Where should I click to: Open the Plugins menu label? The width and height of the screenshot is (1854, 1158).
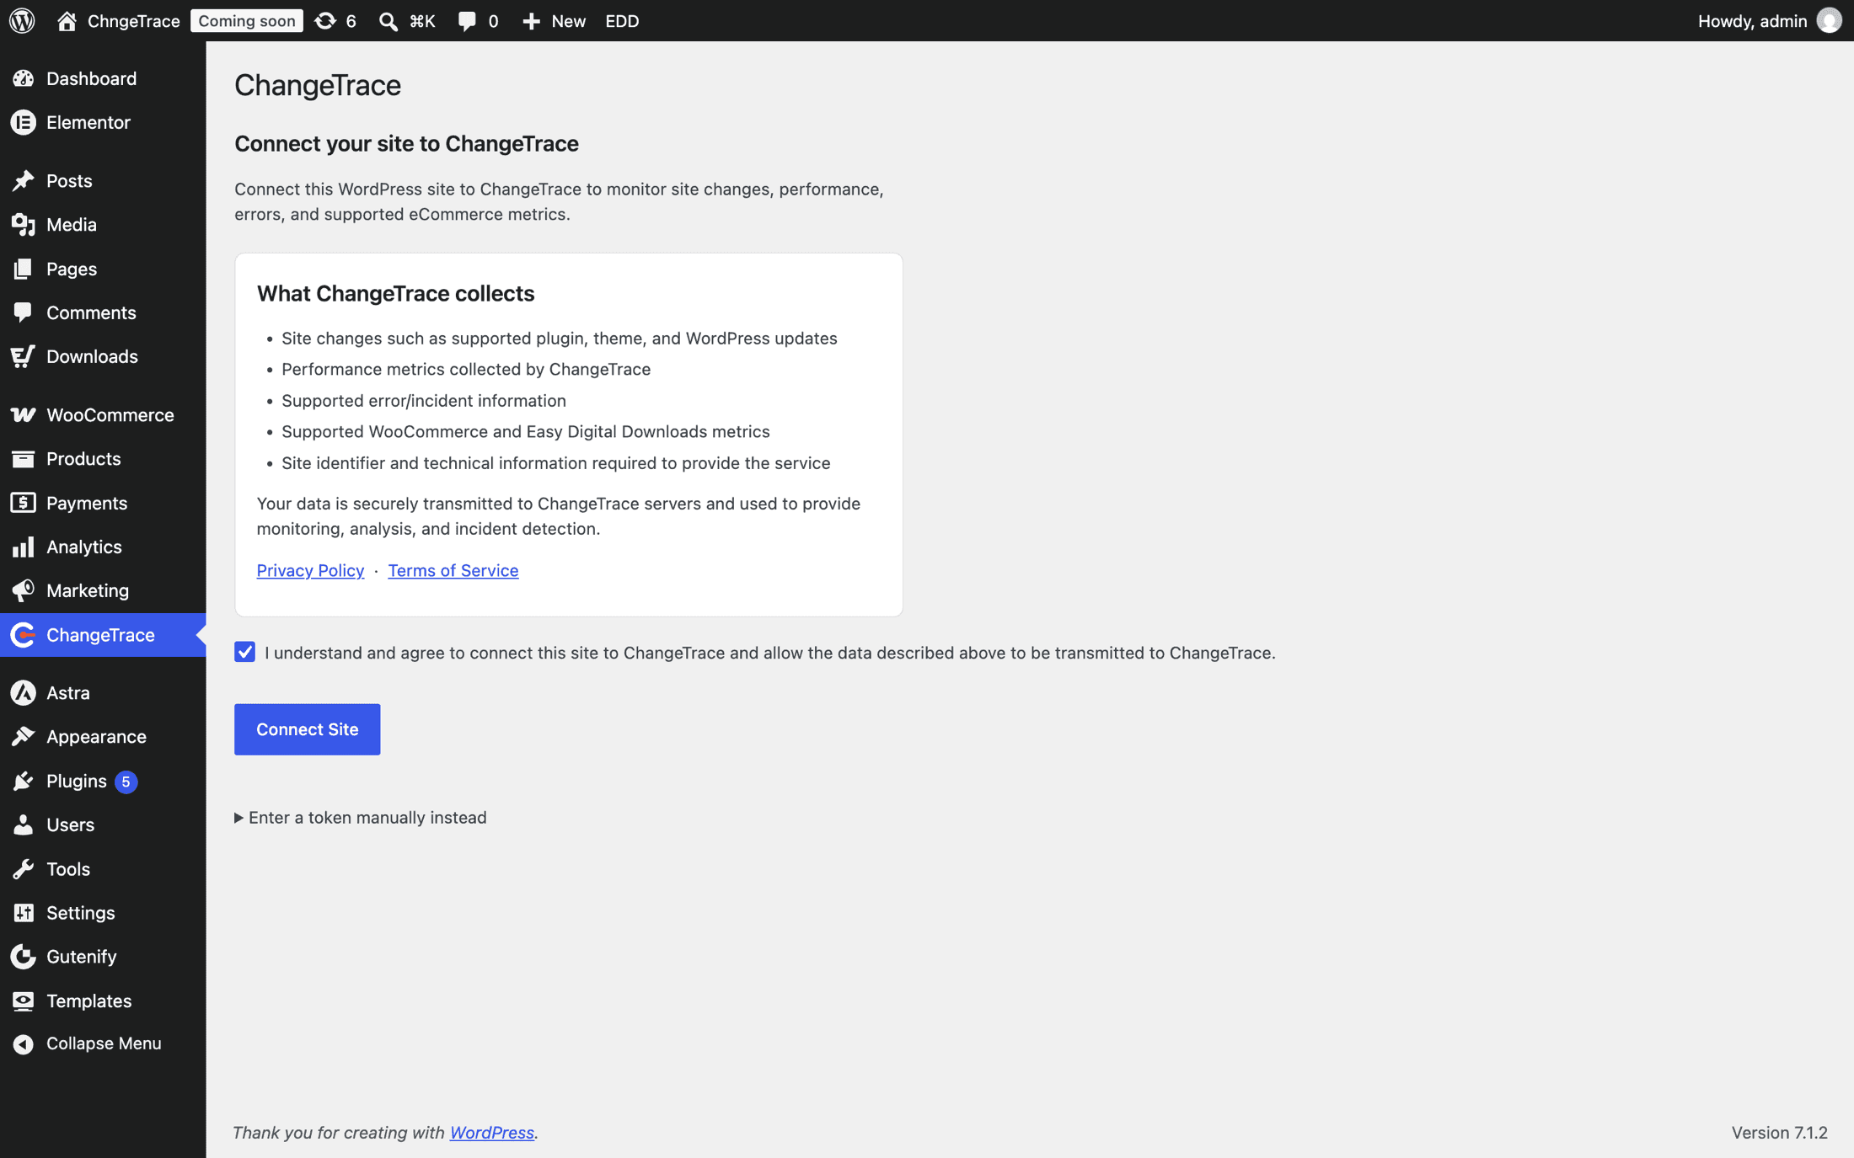pos(77,781)
